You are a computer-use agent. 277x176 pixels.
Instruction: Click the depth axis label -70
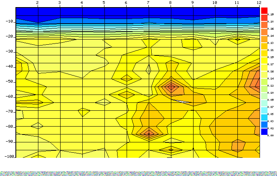click(x=9, y=112)
